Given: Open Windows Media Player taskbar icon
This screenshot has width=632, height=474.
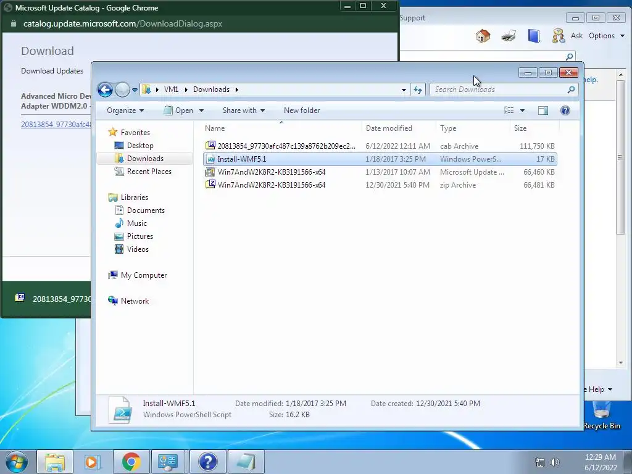Looking at the screenshot, I should point(93,462).
